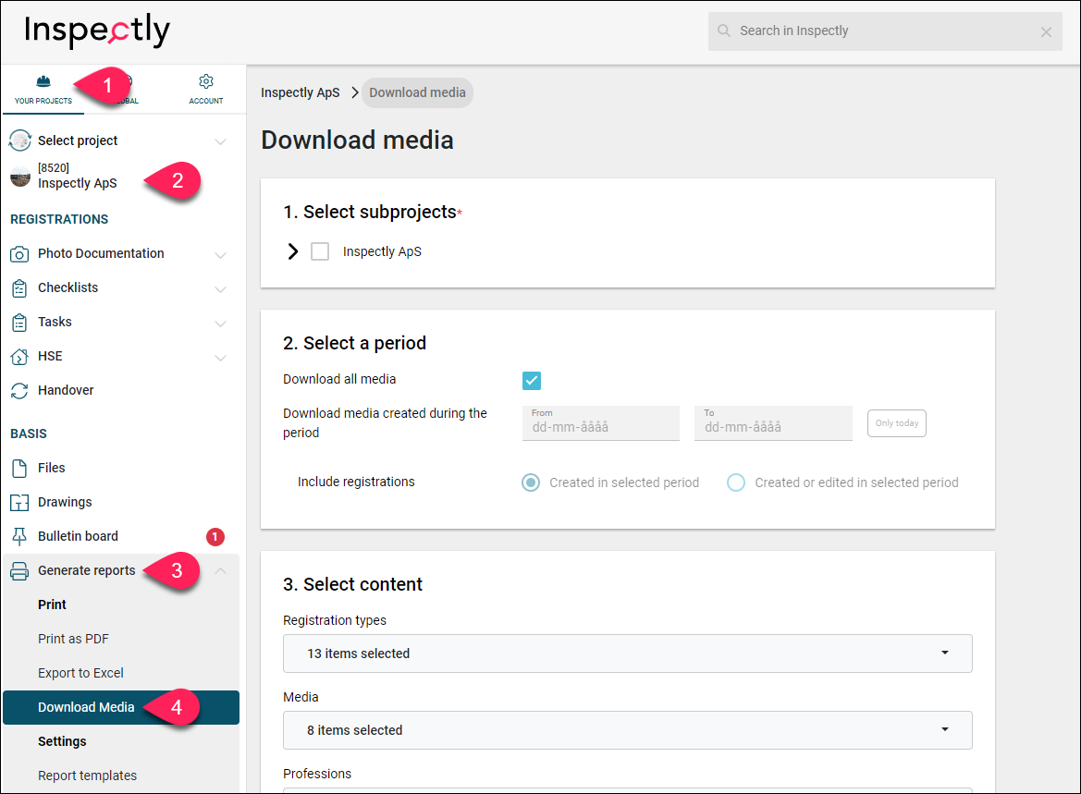Uncheck Download all media checkbox

pyautogui.click(x=532, y=381)
